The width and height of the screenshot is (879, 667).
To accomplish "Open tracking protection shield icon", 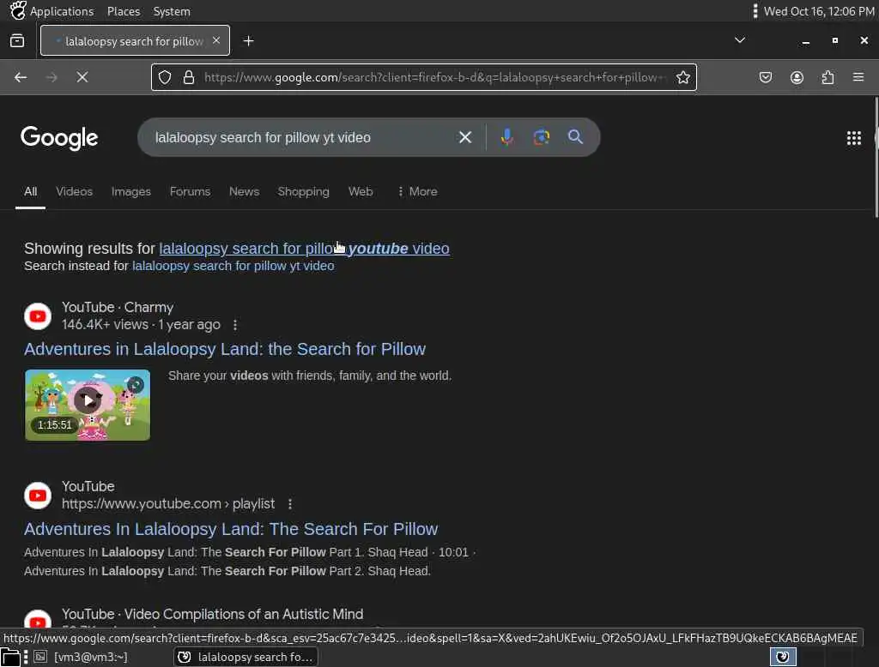I will 165,77.
